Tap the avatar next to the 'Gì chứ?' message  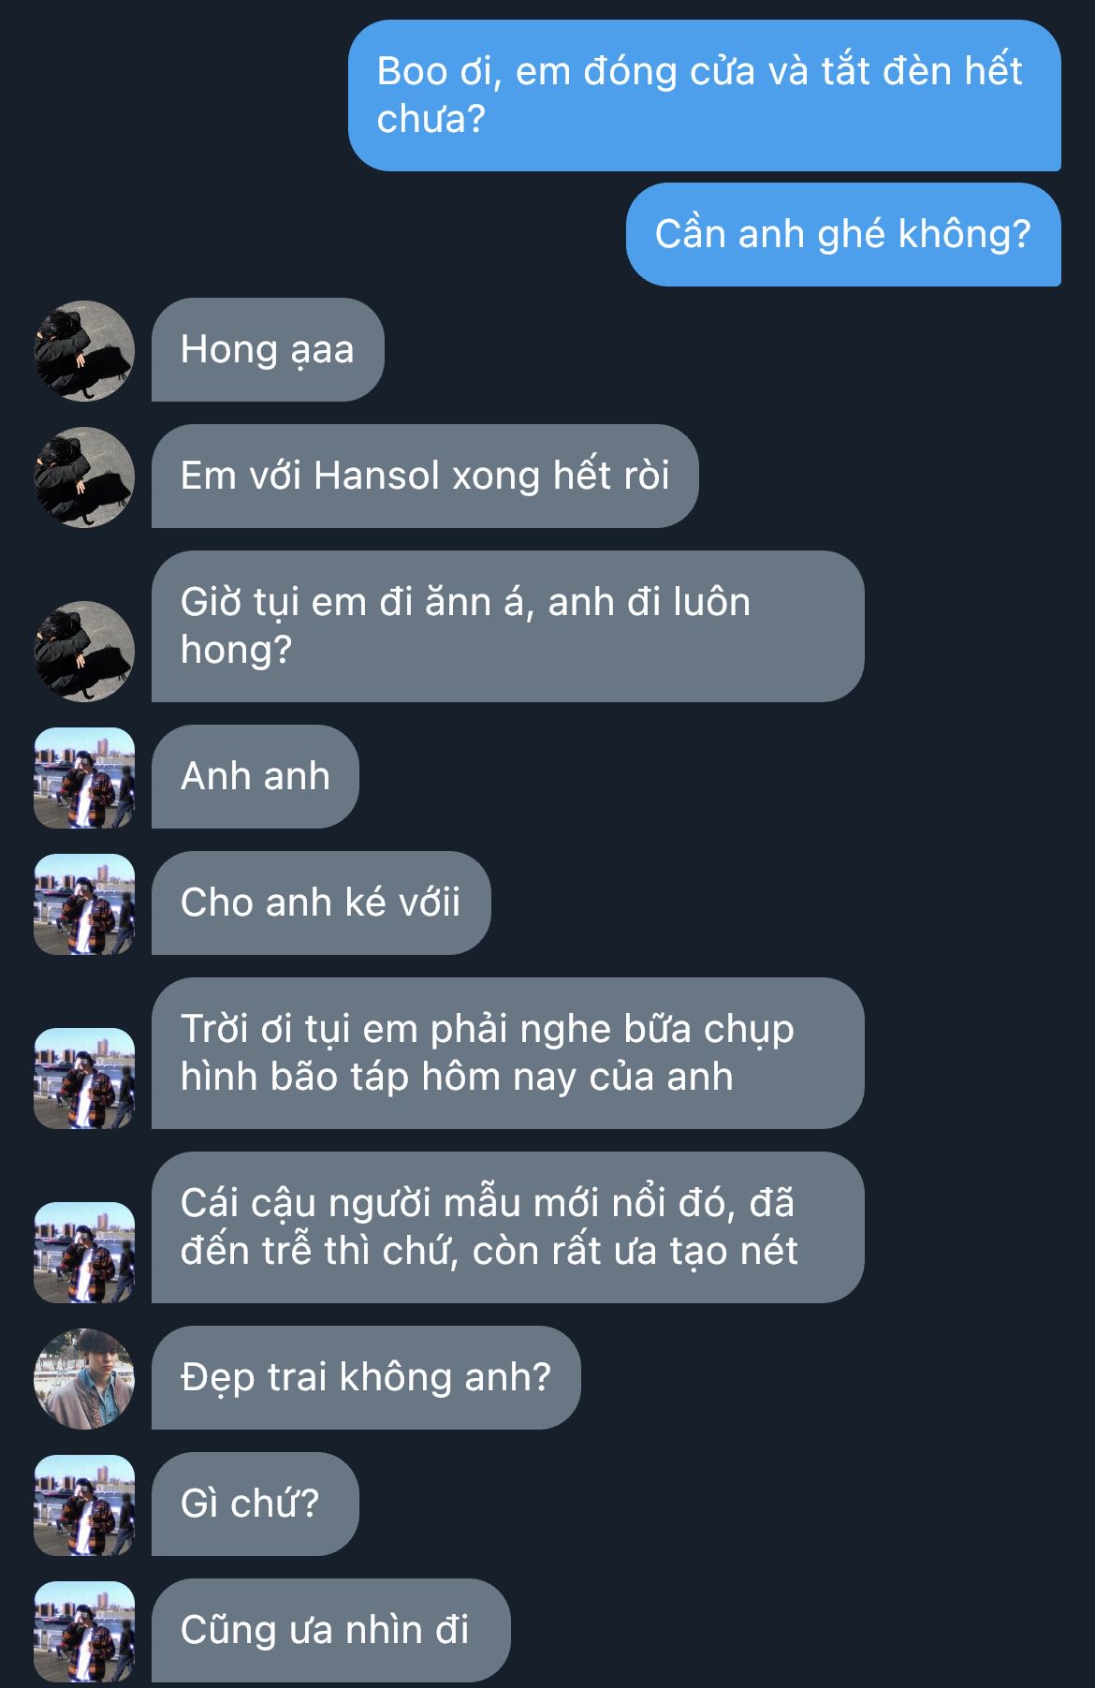tap(84, 1505)
